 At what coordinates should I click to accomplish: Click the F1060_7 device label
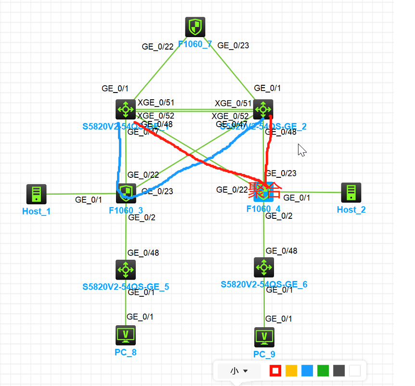(195, 44)
